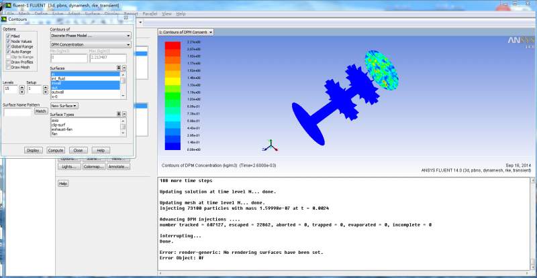537x278 pixels.
Task: Click the 'Contours of DPM Concentration (kg/m3)' caption
Action: [x=199, y=165]
